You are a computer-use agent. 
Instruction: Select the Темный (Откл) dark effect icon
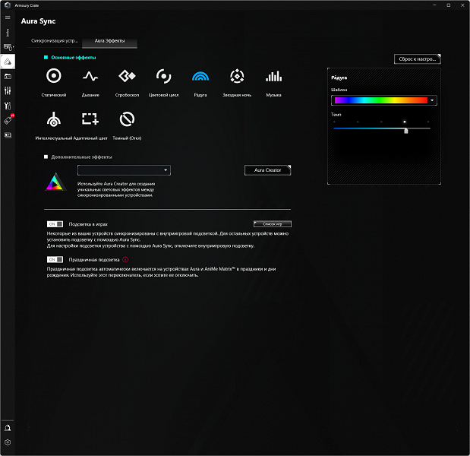pos(127,119)
